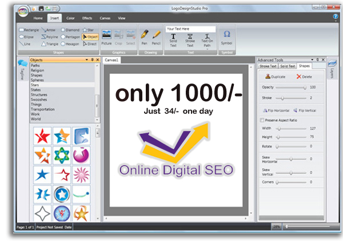Select the Diamond shape tool
The height and width of the screenshot is (243, 343).
coord(70,30)
